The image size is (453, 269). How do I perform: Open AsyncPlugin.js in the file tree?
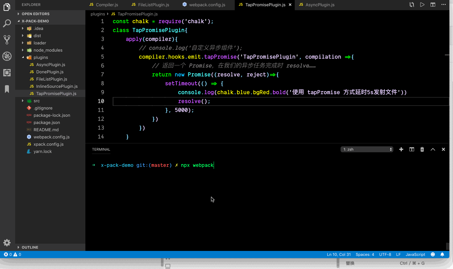click(50, 64)
